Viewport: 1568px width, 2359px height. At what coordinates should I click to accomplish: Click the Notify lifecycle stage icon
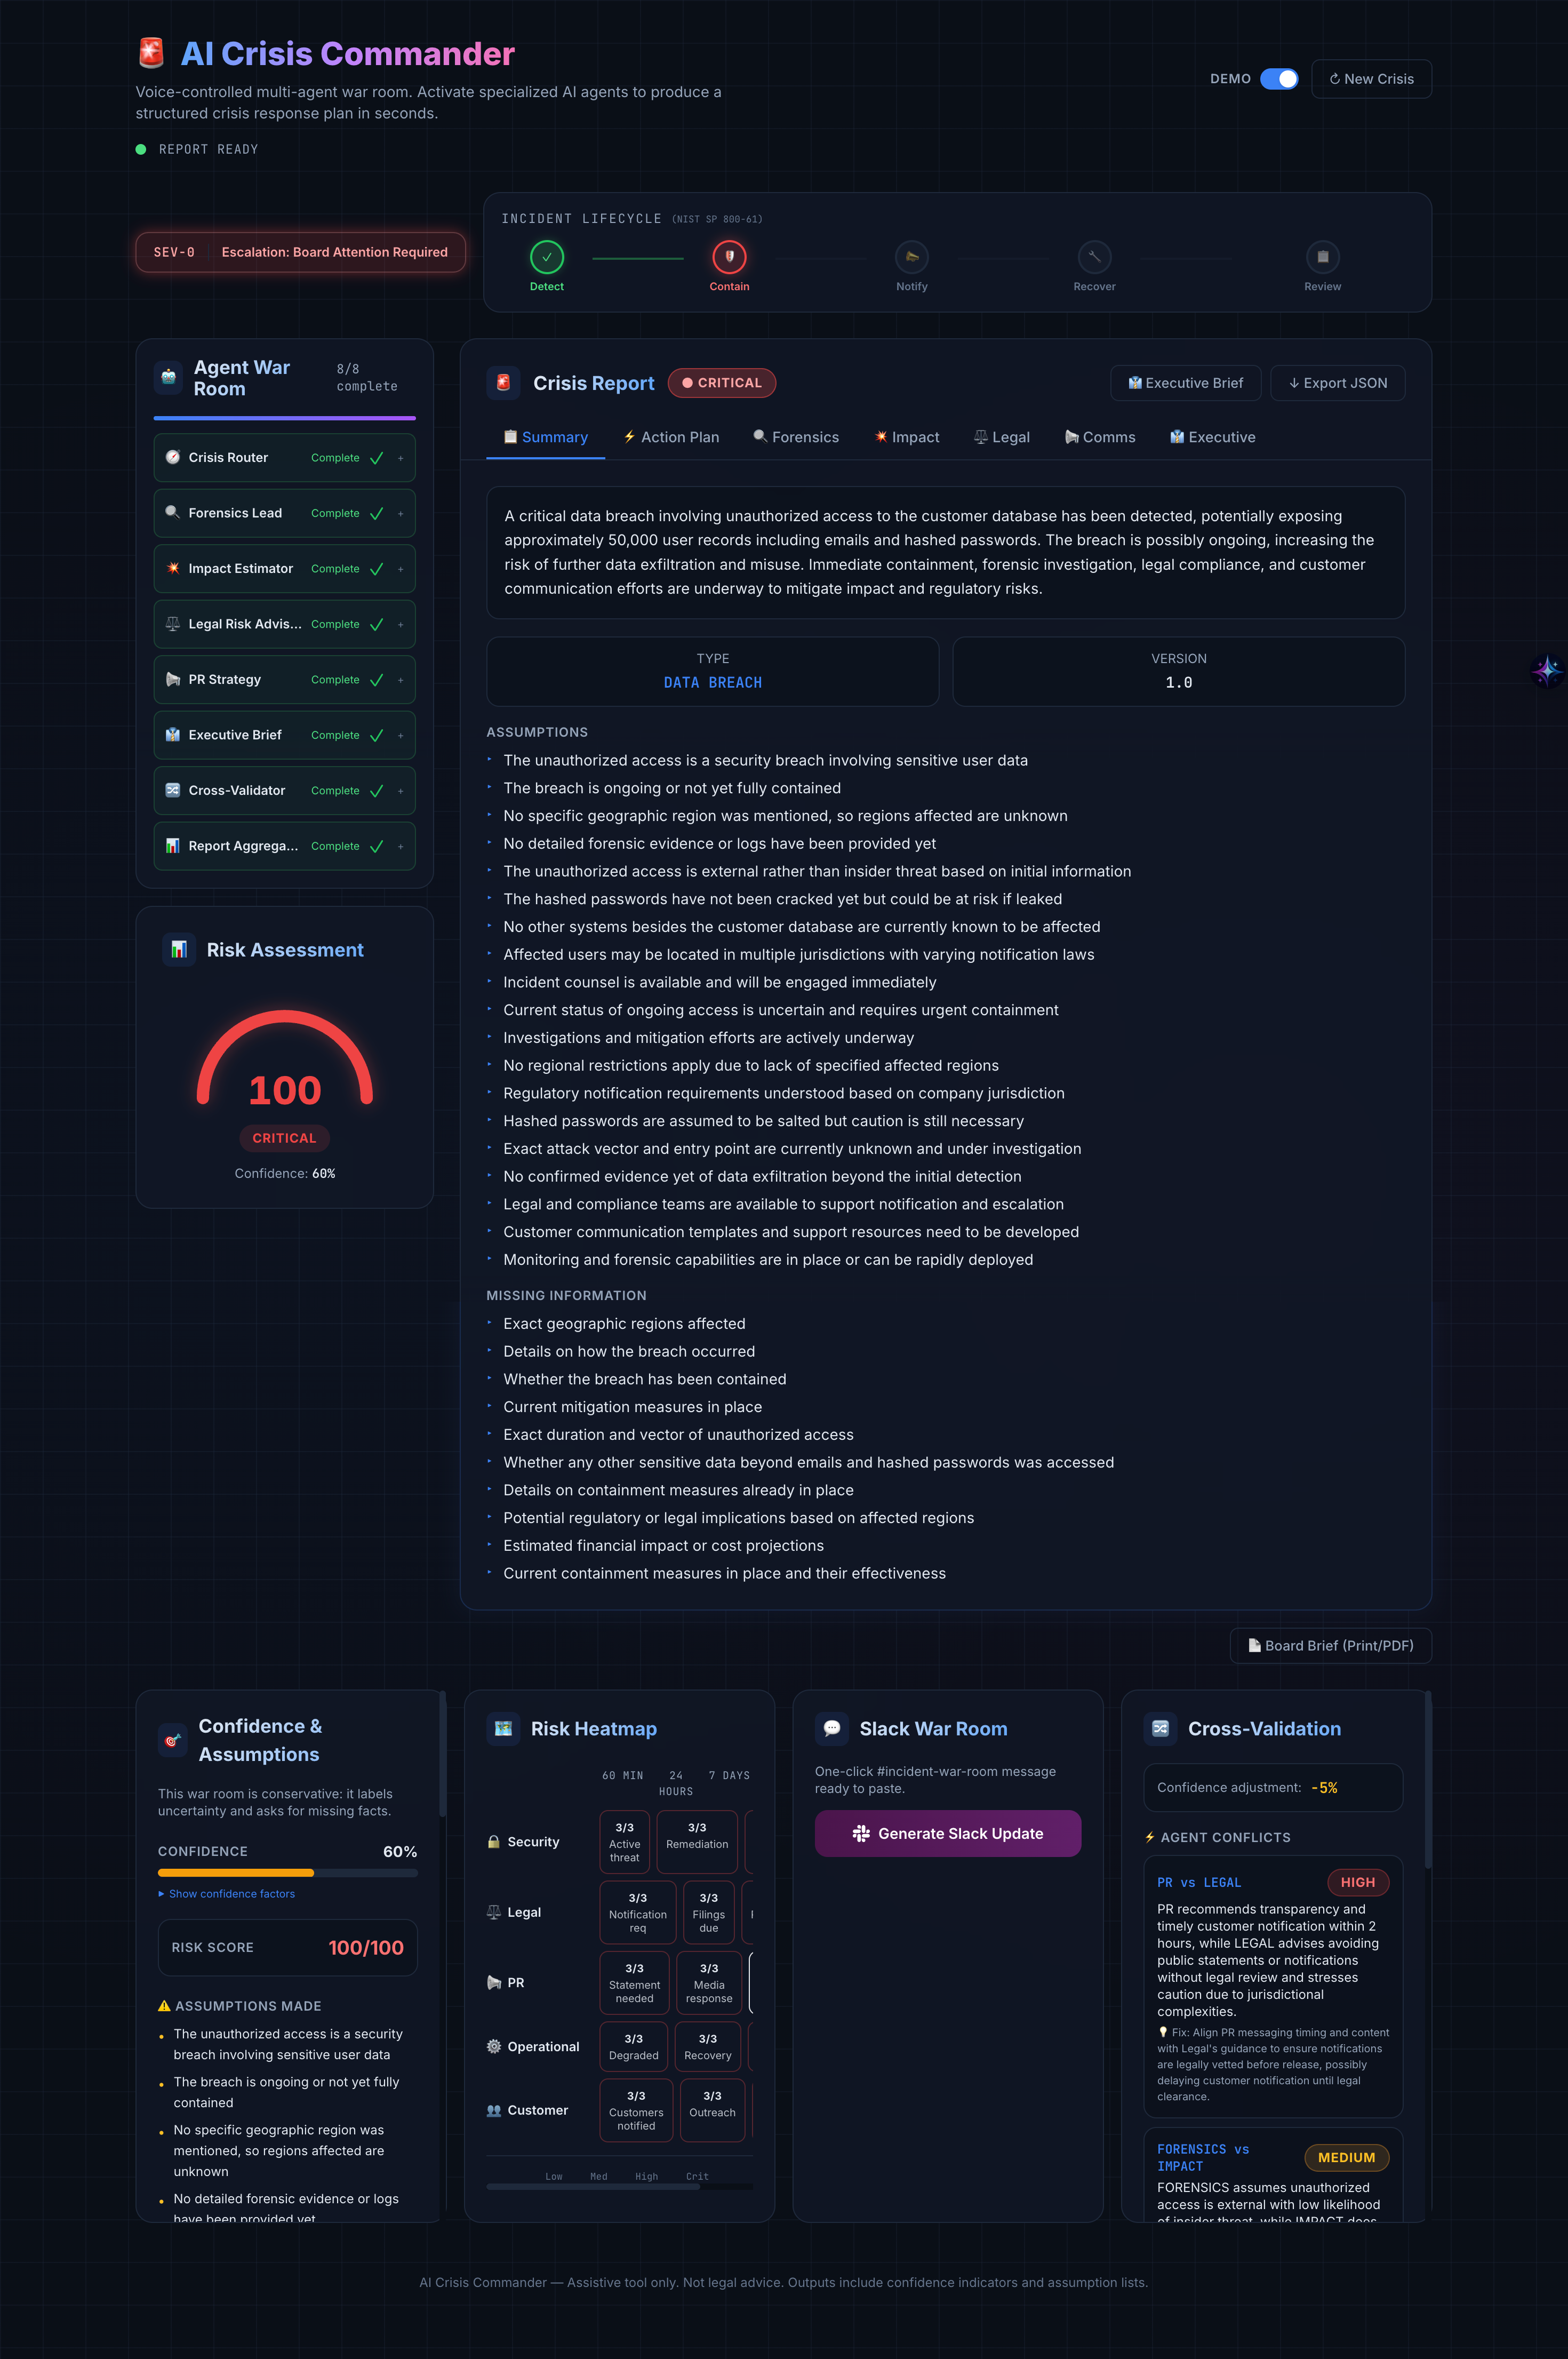click(911, 257)
